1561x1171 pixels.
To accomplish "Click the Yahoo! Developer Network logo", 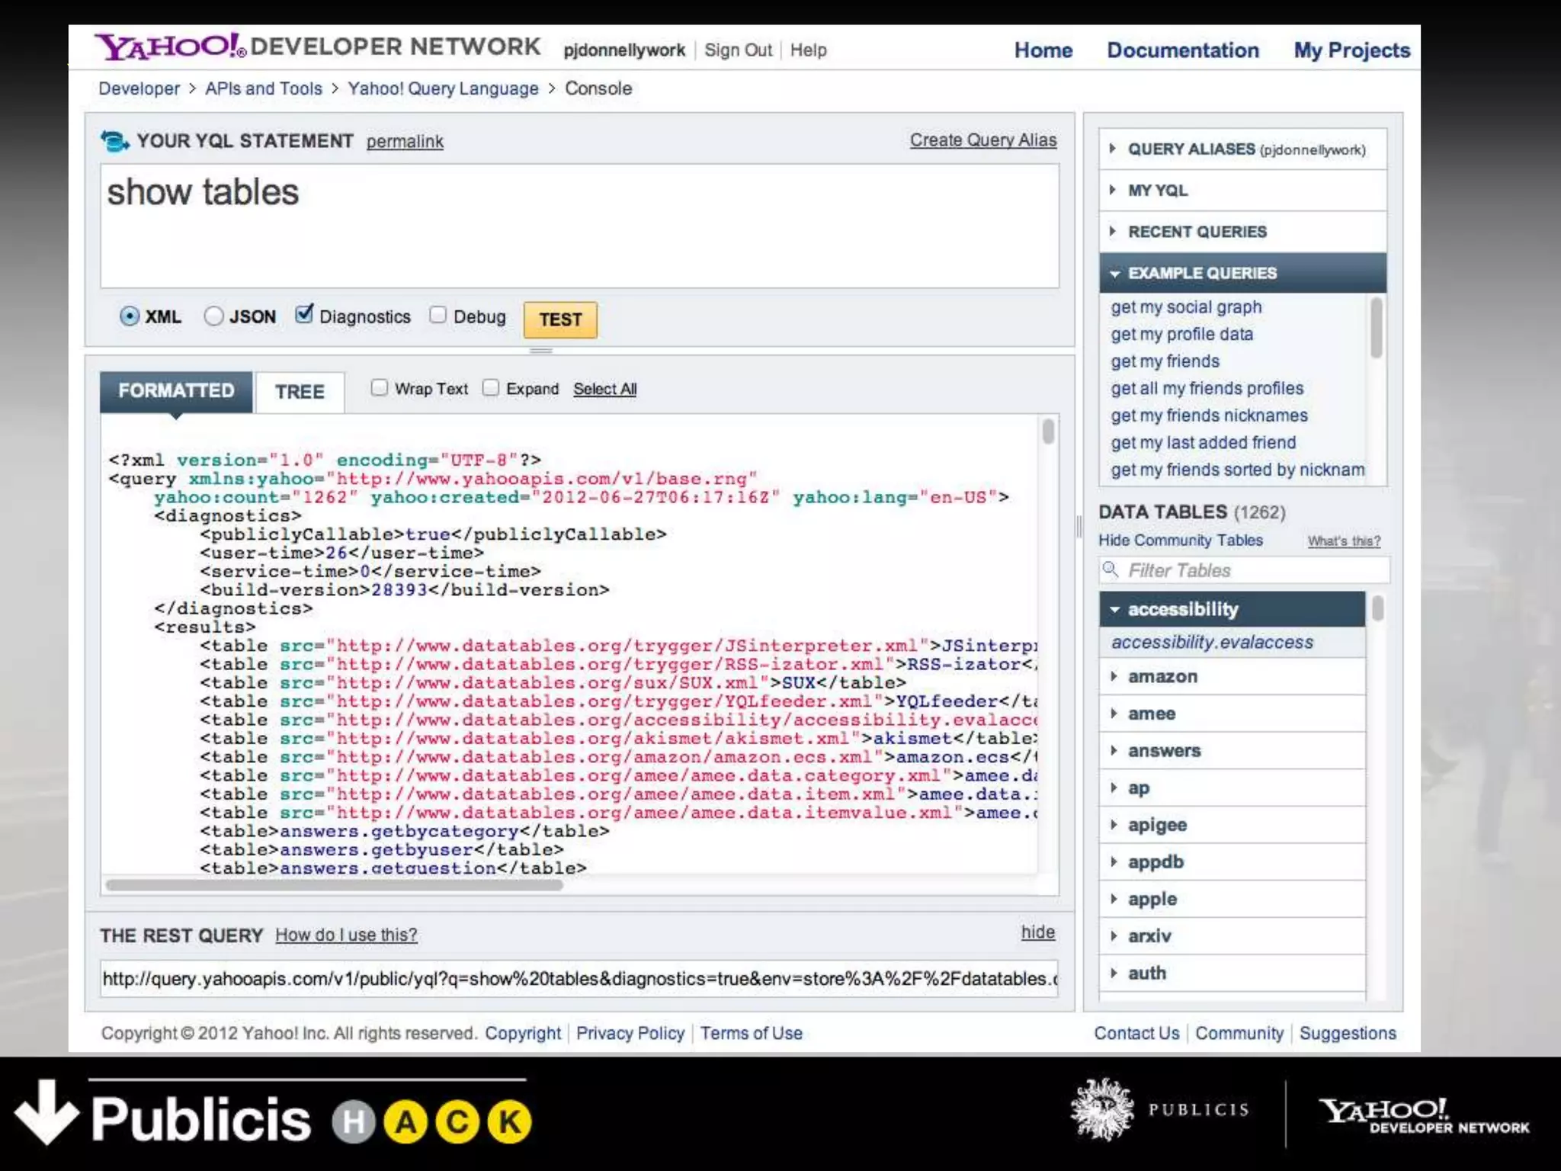I will (x=318, y=47).
